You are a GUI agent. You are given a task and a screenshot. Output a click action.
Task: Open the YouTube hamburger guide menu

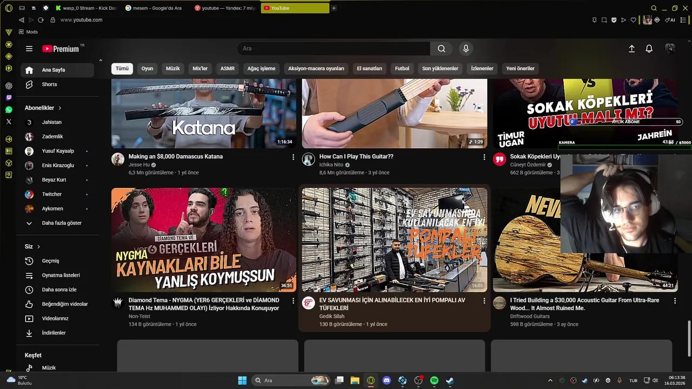[x=29, y=49]
